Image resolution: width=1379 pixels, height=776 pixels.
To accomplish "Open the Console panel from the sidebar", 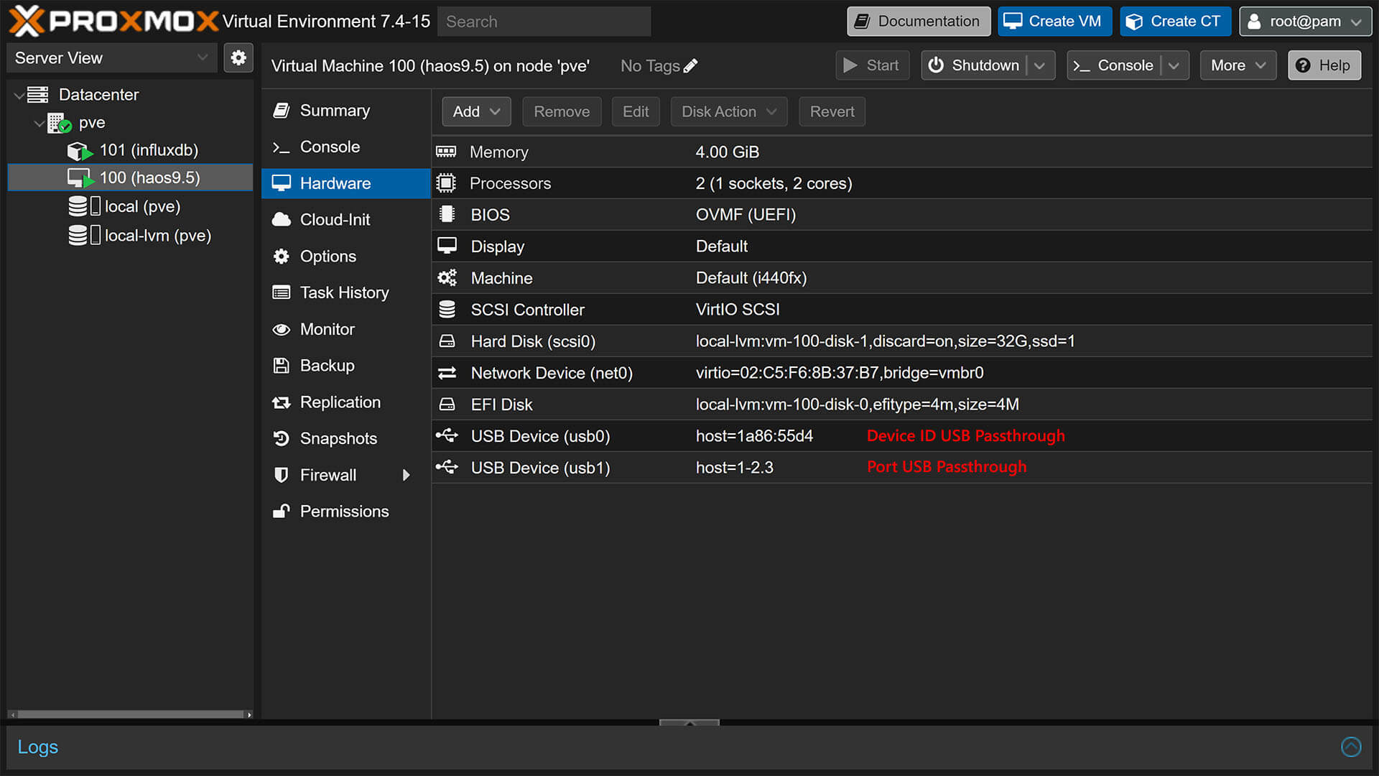I will [x=330, y=147].
